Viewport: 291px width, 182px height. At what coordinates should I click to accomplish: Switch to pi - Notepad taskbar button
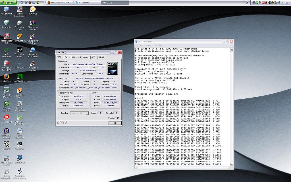pyautogui.click(x=88, y=3)
